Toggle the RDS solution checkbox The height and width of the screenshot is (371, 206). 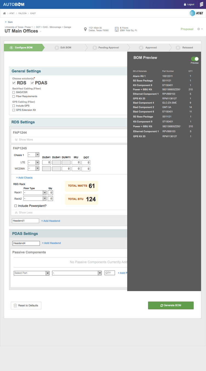pyautogui.click(x=14, y=83)
